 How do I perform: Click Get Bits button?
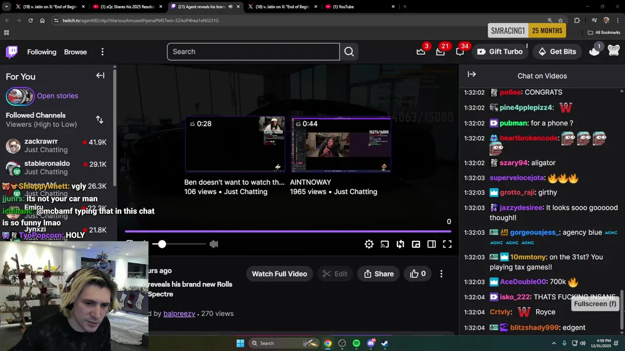[x=557, y=52]
